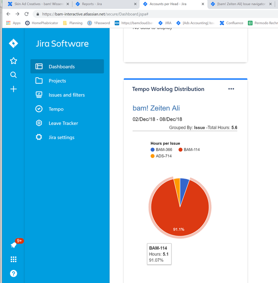278x283 pixels.
Task: Select Dashboards in the navigation
Action: [67, 66]
